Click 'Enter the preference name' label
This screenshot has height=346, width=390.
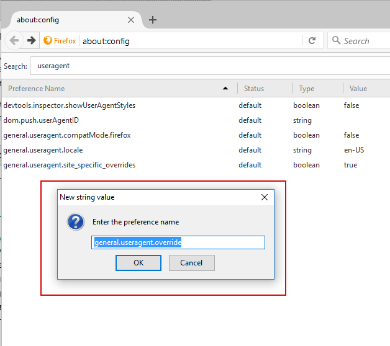pyautogui.click(x=135, y=222)
